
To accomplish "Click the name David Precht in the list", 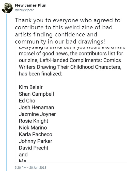I will (34, 148).
